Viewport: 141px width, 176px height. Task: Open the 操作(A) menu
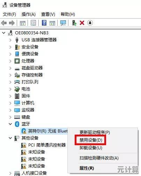coord(29,14)
